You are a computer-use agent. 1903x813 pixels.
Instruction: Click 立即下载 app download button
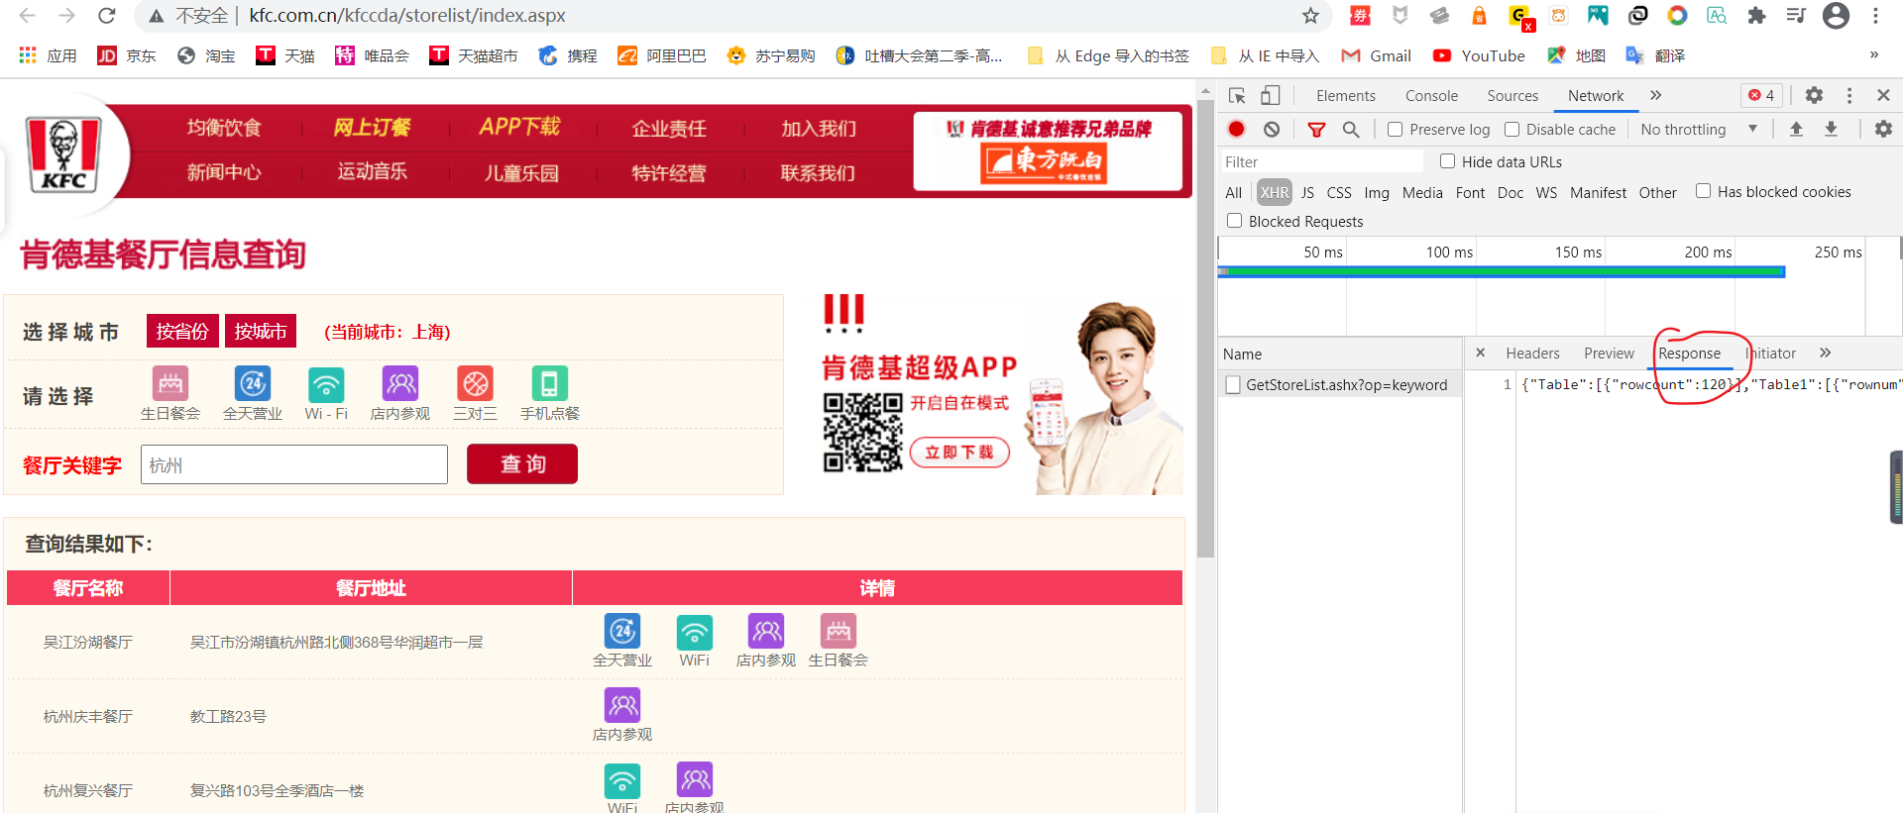point(959,452)
